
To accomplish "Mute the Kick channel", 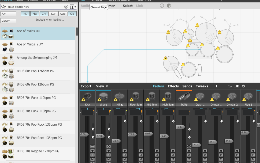I will [x=92, y=159].
